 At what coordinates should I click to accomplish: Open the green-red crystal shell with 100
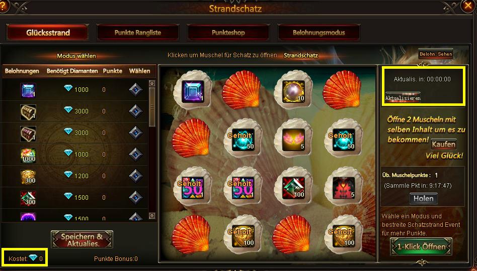293,187
